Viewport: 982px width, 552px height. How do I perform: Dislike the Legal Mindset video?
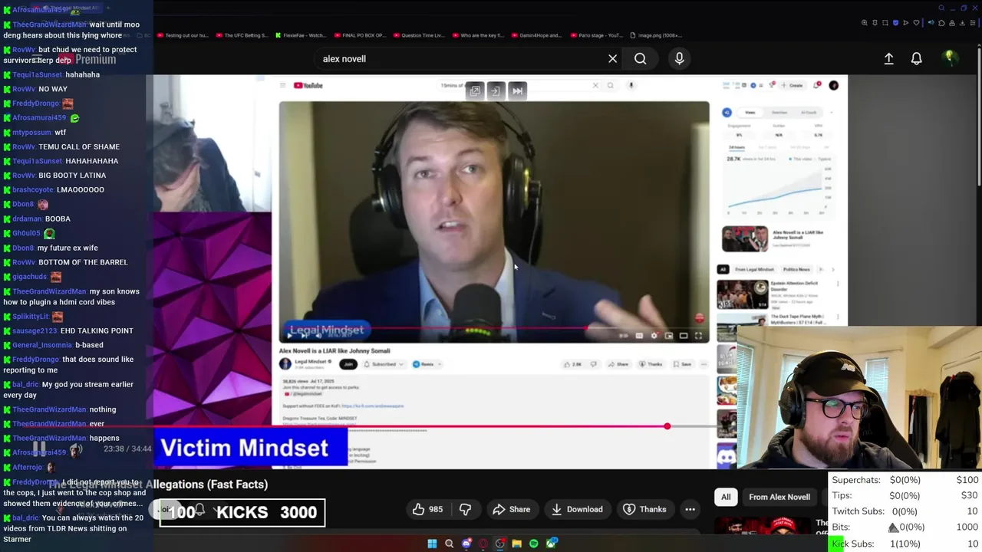tap(593, 364)
